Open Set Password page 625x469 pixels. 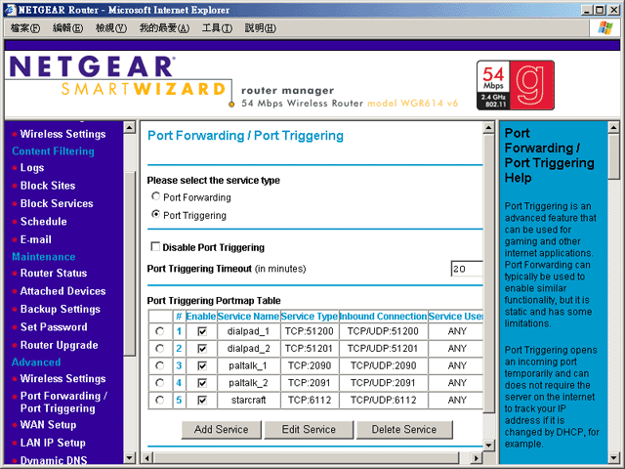(x=54, y=327)
